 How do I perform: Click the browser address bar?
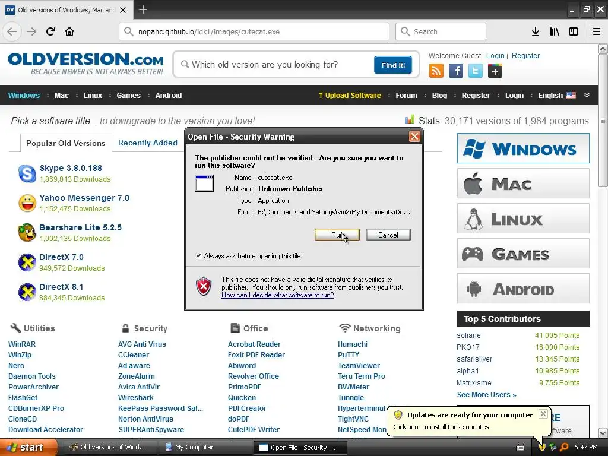click(254, 31)
